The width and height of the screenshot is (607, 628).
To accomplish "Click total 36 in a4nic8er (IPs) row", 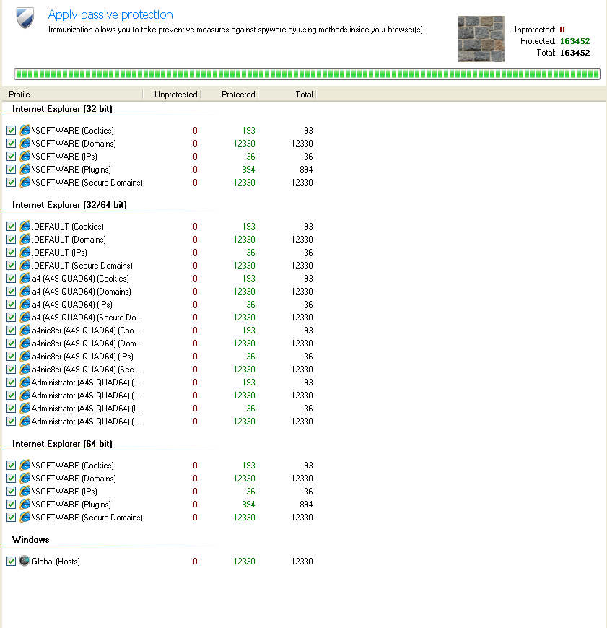I will tap(308, 357).
